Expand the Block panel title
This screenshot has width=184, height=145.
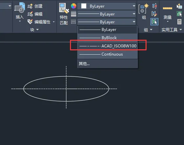pos(34,30)
